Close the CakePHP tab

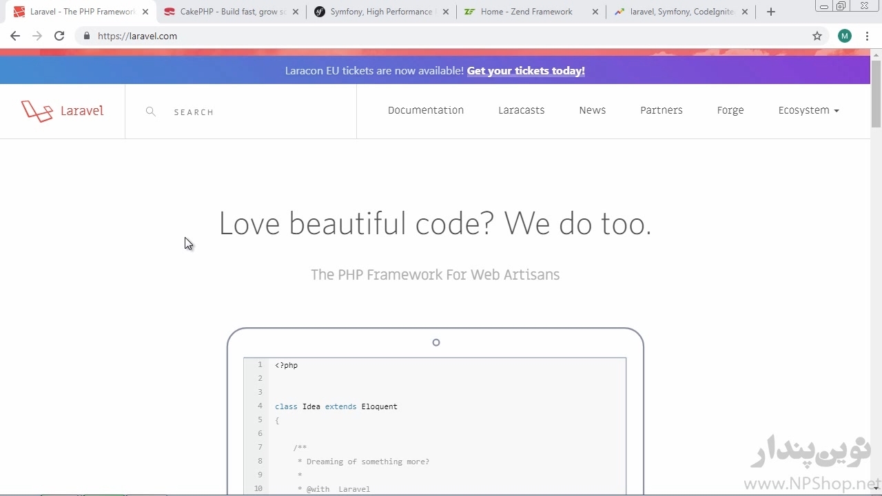pyautogui.click(x=295, y=12)
